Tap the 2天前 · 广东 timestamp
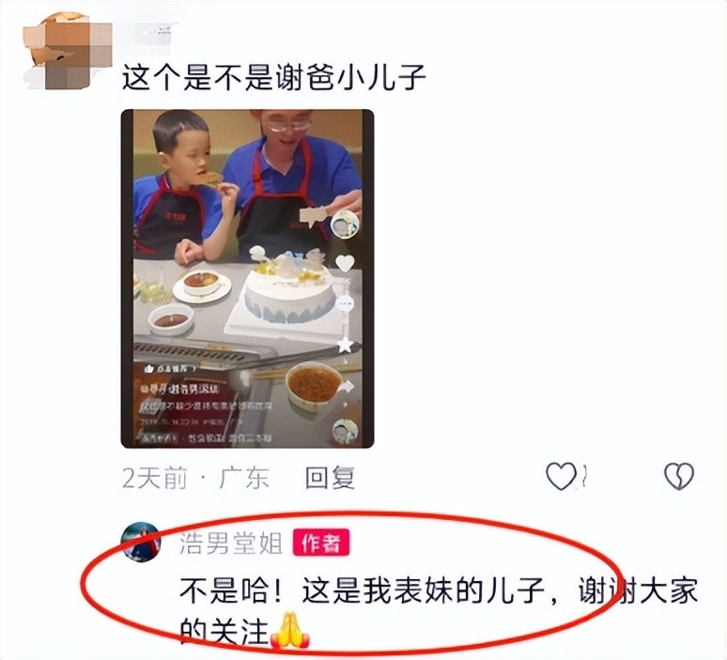 [x=195, y=478]
